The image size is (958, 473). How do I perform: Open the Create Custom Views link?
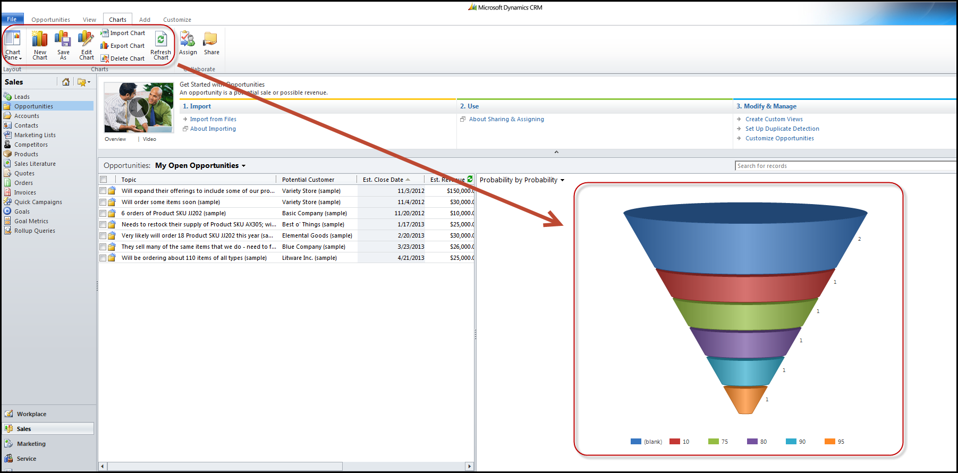(x=774, y=119)
